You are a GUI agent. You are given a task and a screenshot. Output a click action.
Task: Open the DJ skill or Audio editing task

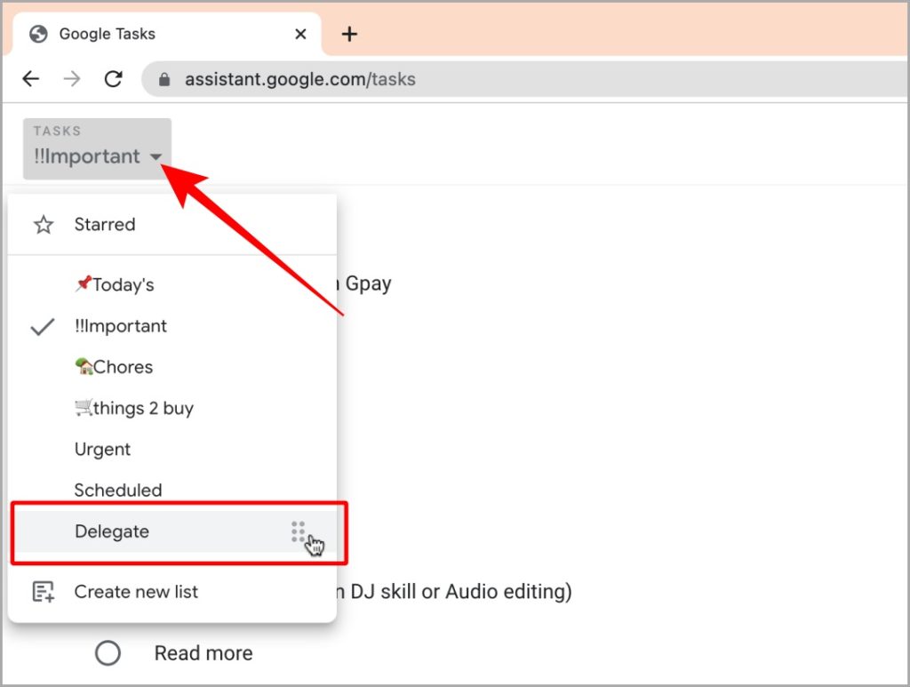click(x=454, y=592)
